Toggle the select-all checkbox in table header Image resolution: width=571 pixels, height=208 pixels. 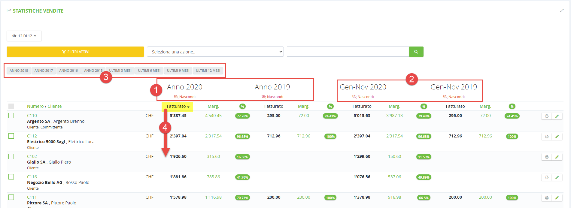coord(11,106)
